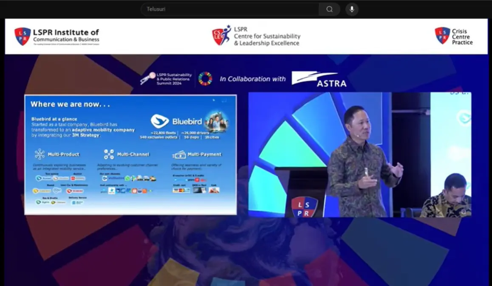Click the colorful SDG wheel icon
492x286 pixels.
(x=205, y=79)
